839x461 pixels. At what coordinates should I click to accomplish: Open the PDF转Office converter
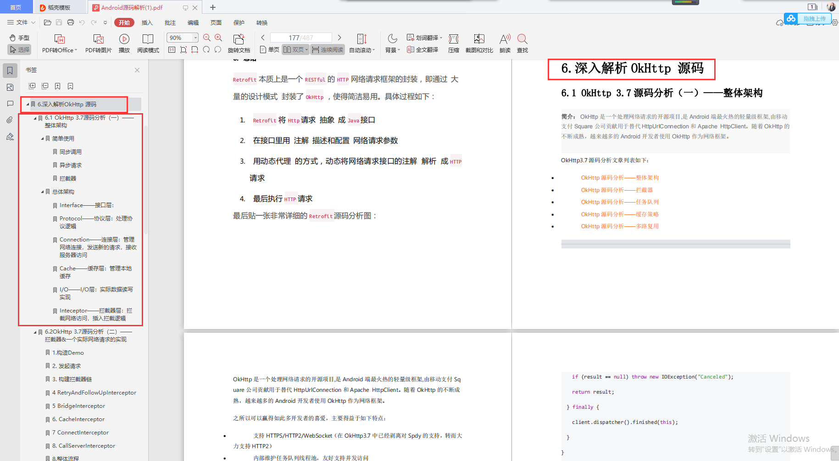pyautogui.click(x=60, y=44)
